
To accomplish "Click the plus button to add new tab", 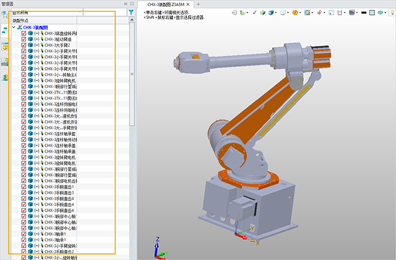I will [x=198, y=4].
